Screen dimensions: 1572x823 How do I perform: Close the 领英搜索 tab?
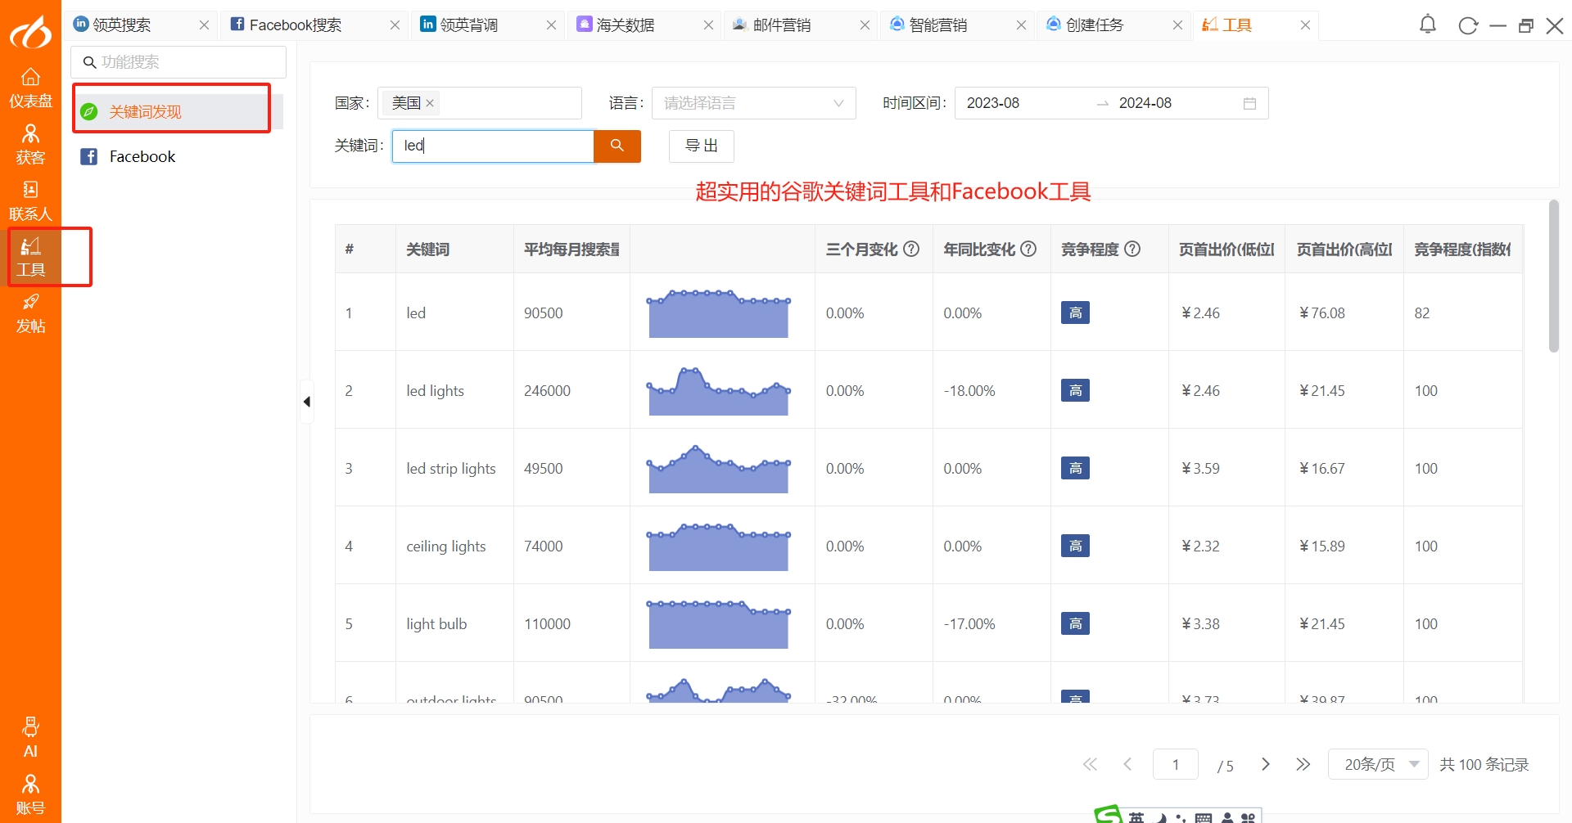point(204,25)
